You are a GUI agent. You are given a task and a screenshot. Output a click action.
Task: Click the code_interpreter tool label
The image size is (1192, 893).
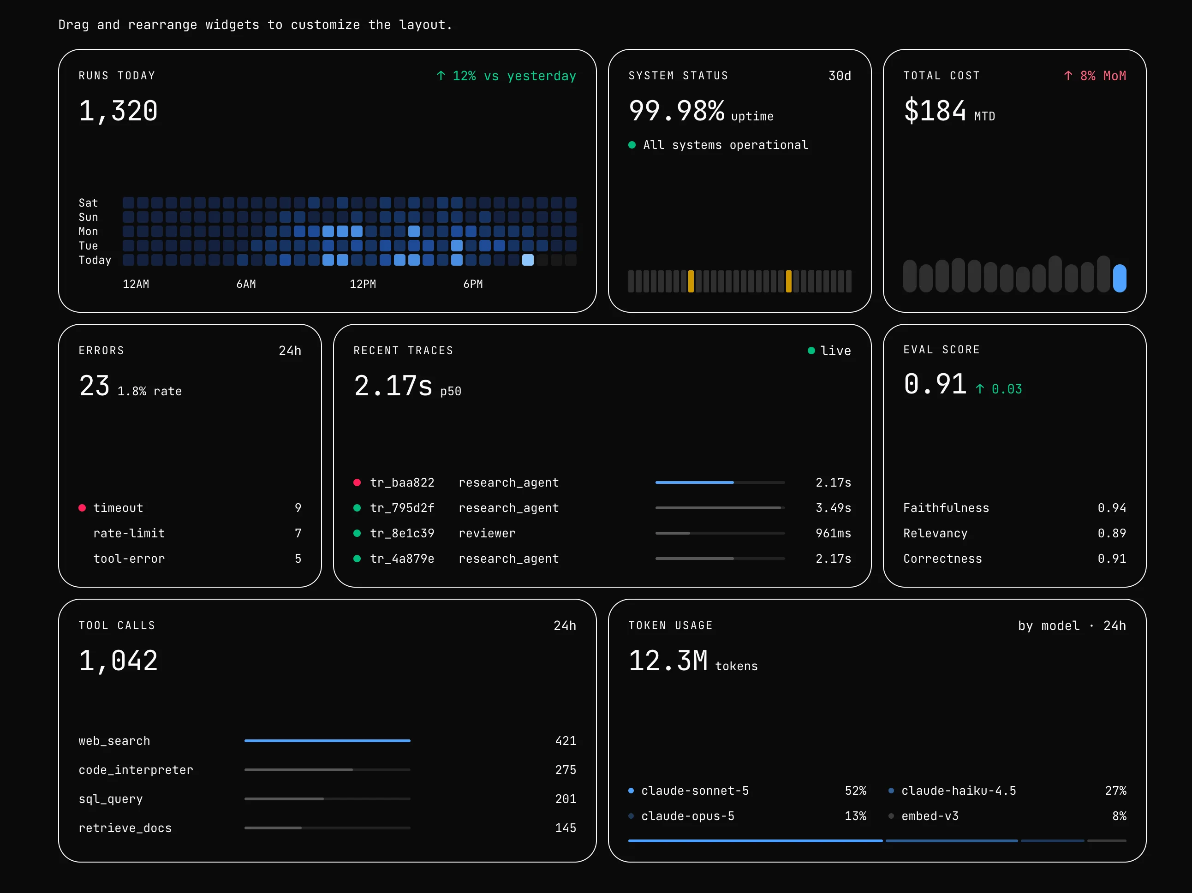point(136,769)
